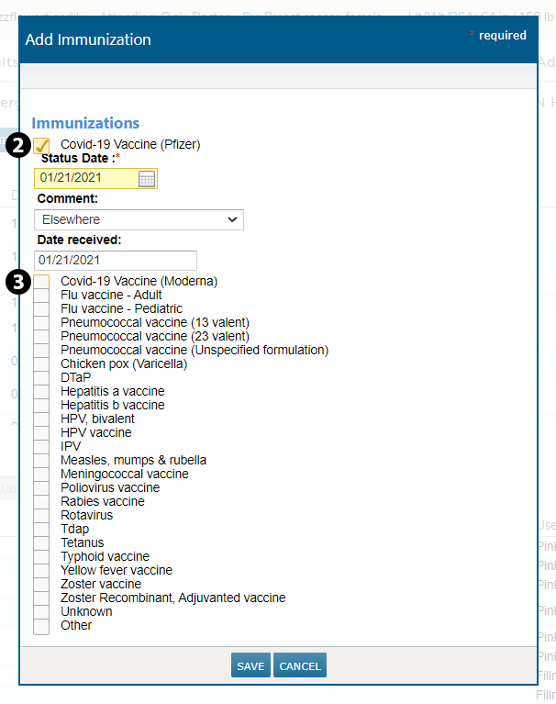Open the Status Date calendar picker icon
The width and height of the screenshot is (556, 704).
click(x=147, y=179)
